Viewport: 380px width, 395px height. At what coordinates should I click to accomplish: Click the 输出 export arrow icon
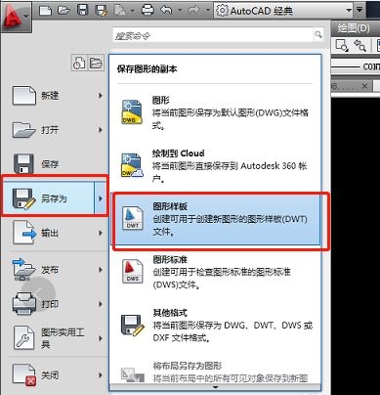(x=23, y=233)
